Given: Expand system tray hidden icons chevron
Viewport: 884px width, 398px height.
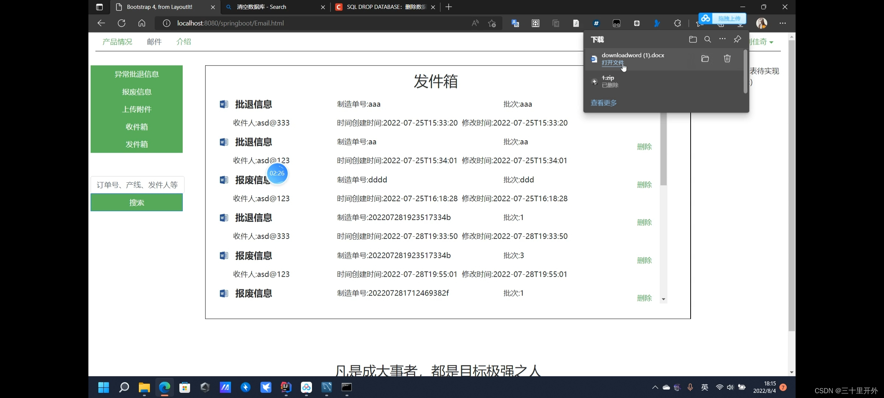Looking at the screenshot, I should click(x=655, y=387).
